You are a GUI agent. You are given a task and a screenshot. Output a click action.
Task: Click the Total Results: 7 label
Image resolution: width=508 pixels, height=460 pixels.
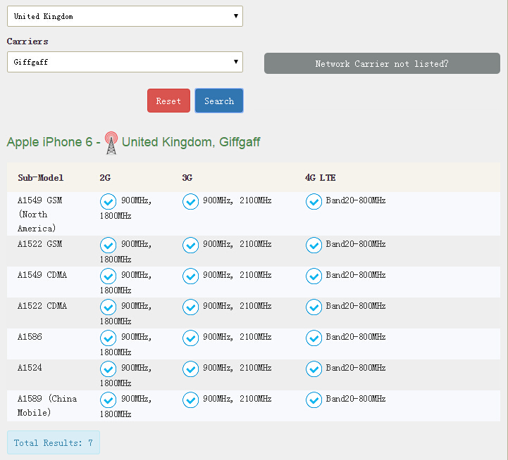tap(54, 442)
